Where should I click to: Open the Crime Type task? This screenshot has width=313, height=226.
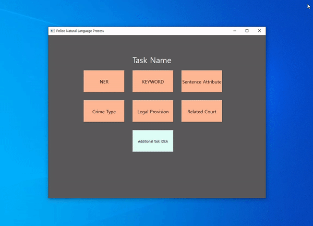[x=104, y=111]
